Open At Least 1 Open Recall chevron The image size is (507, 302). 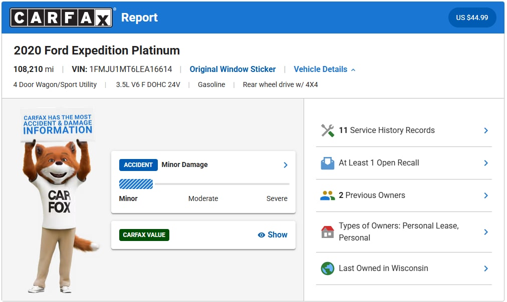pyautogui.click(x=486, y=163)
